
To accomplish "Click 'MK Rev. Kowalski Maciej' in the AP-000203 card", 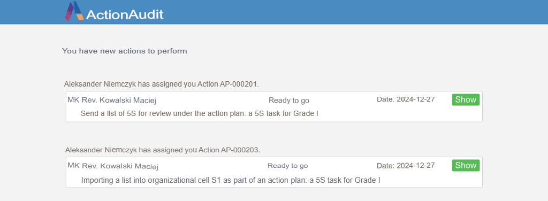I will (x=112, y=166).
